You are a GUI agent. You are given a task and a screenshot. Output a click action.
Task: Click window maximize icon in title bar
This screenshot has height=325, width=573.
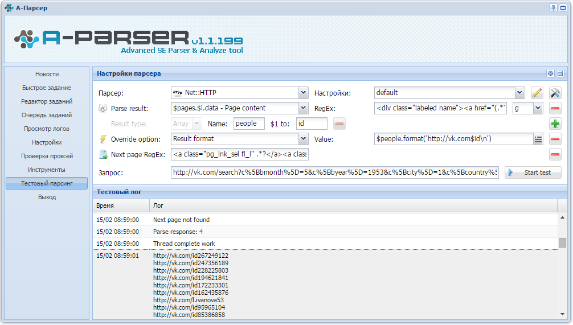coord(563,7)
